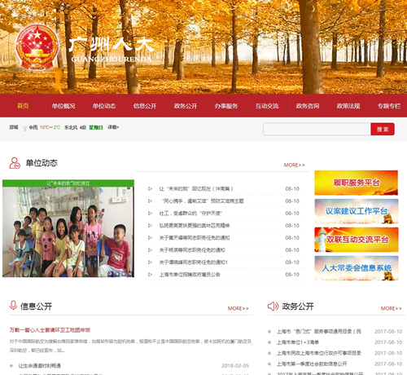Screen dimensions: 407x375
Task: Open the 单位动态 item in the red navigation bar
Action: pyautogui.click(x=104, y=106)
